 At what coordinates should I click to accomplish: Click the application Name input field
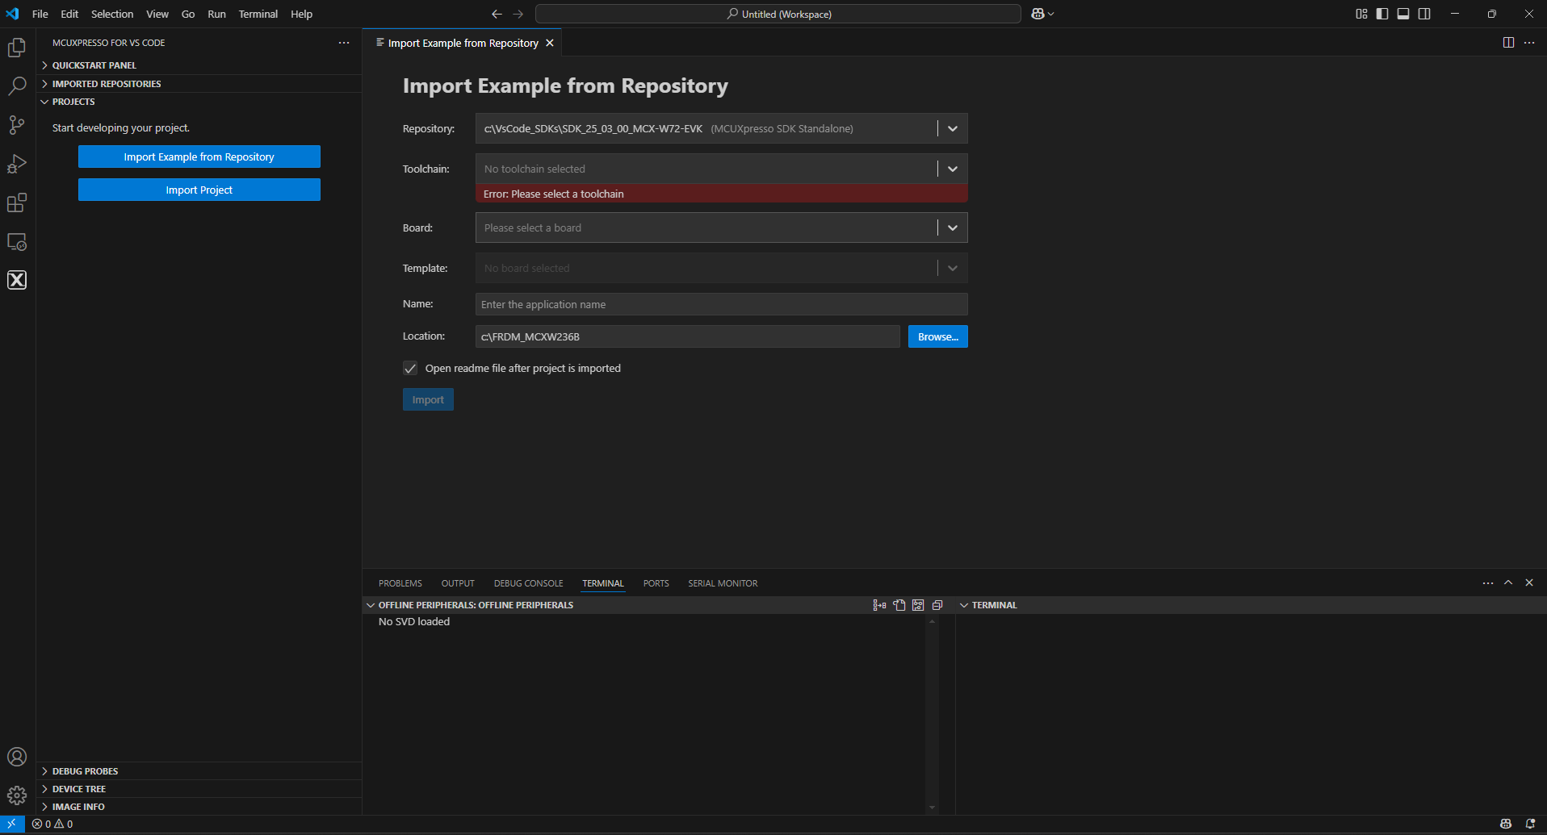click(720, 304)
